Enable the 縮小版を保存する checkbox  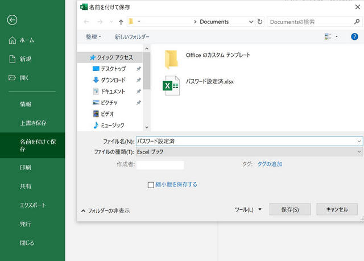[x=151, y=185]
